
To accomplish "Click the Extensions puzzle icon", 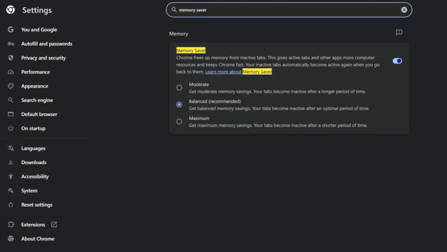I will tap(11, 225).
